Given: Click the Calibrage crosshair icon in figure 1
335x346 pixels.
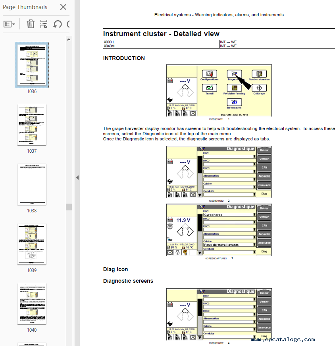Looking at the screenshot, I should click(x=259, y=88).
